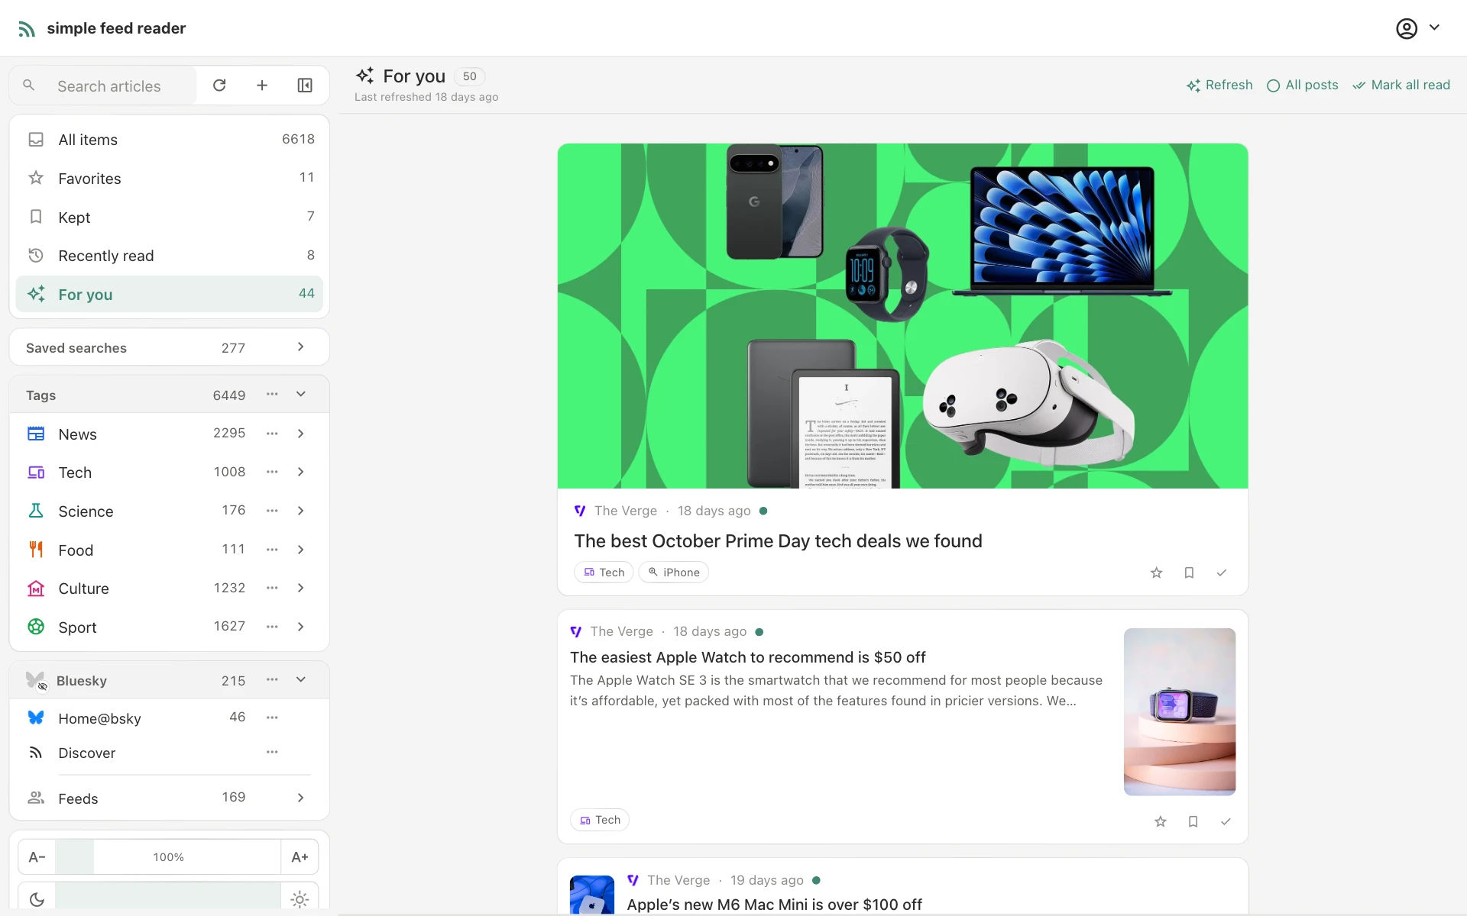This screenshot has width=1467, height=916.
Task: Open more options dots for News tag
Action: (272, 434)
